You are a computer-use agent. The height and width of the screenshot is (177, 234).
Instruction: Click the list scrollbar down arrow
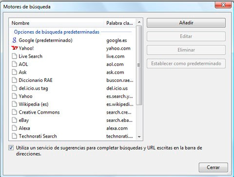[x=139, y=137]
